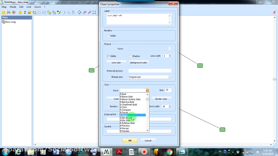Viewport: 278px width, 156px height.
Task: Open the Link menu
Action: pos(29,7)
